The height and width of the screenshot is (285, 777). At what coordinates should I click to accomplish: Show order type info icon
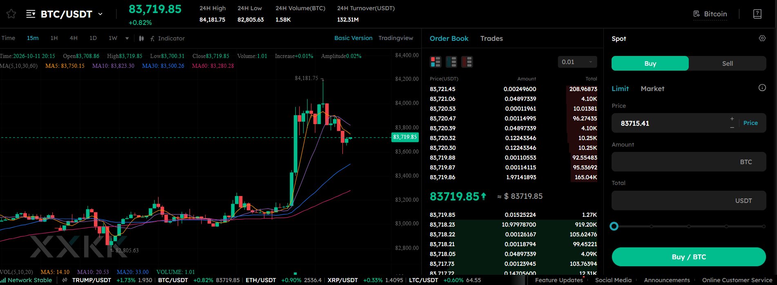point(762,88)
